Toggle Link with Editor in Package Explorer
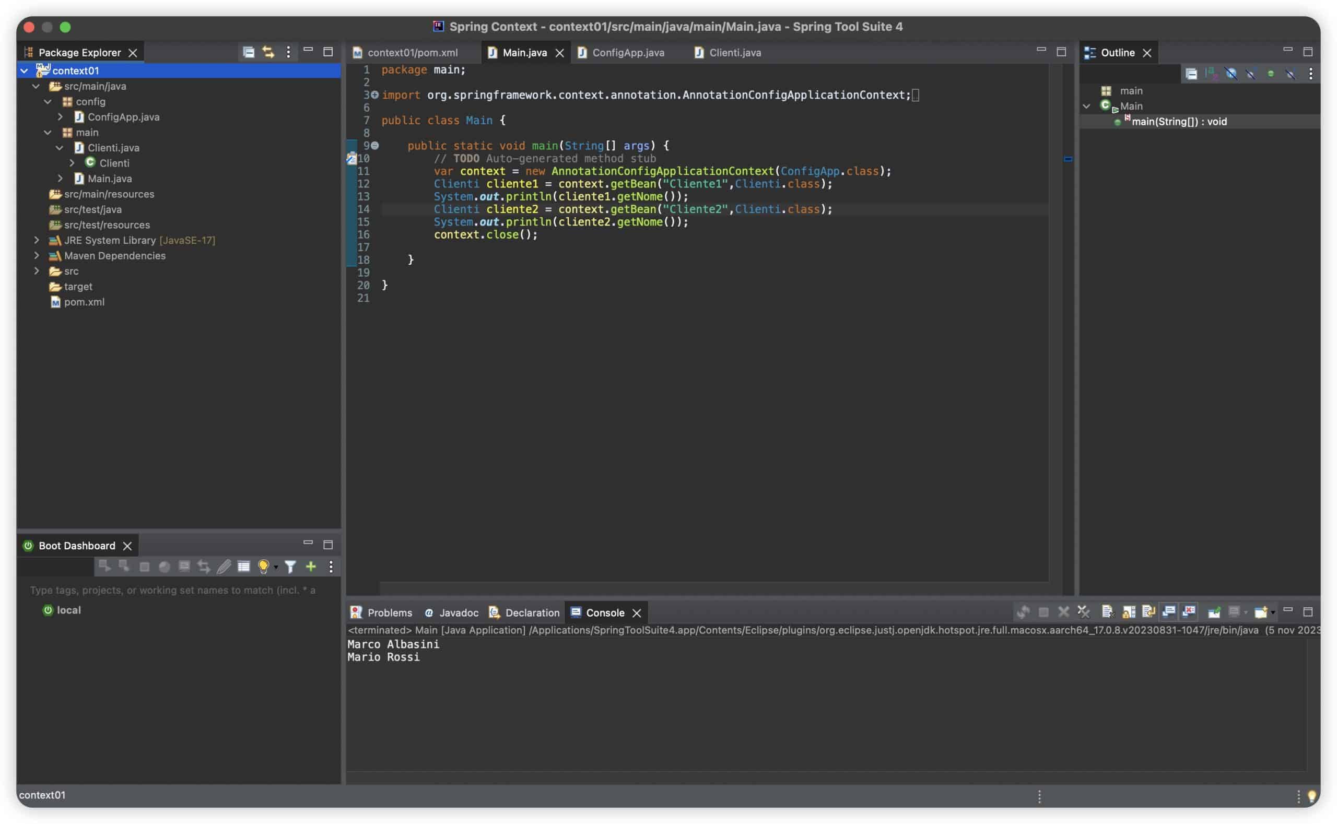The height and width of the screenshot is (824, 1337). pyautogui.click(x=268, y=52)
